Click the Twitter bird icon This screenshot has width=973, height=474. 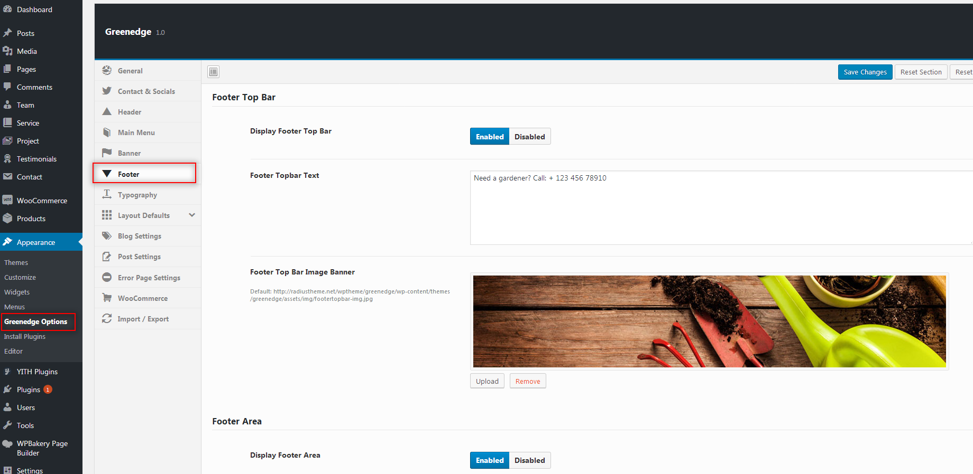coord(107,91)
